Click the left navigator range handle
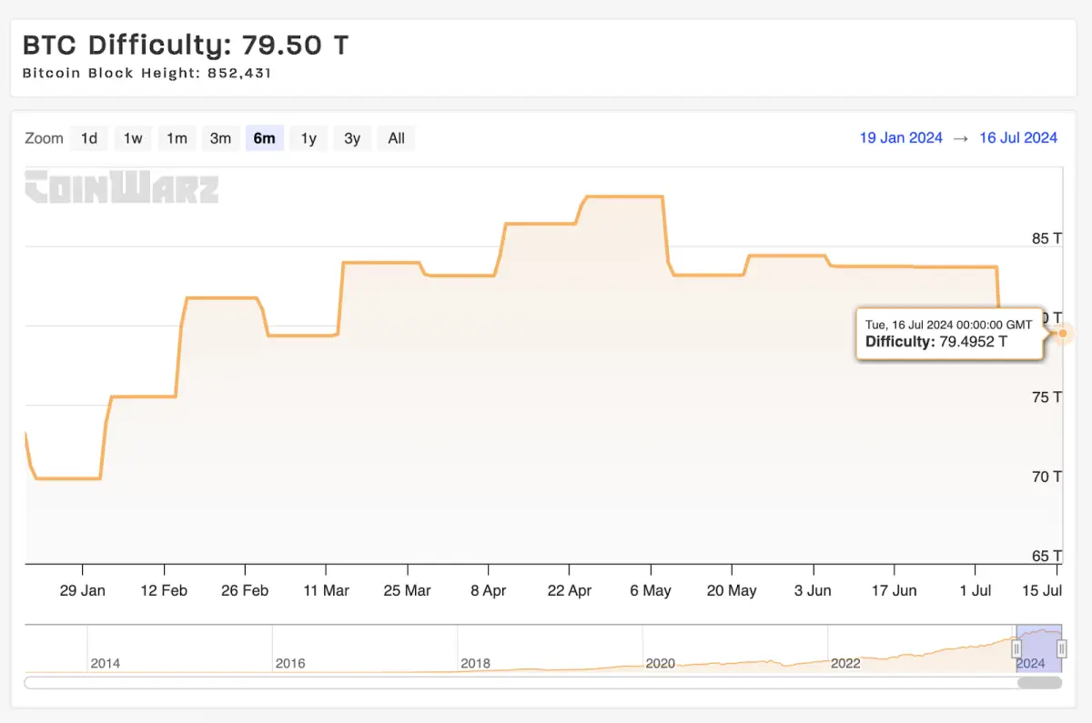The image size is (1092, 723). tap(1016, 648)
